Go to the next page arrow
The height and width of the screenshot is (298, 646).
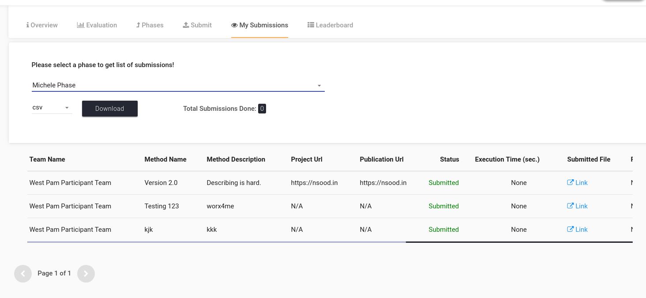[86, 274]
